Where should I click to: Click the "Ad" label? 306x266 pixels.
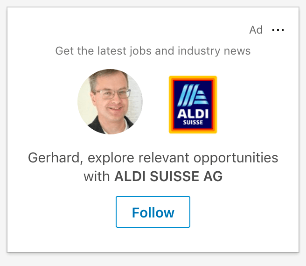256,30
